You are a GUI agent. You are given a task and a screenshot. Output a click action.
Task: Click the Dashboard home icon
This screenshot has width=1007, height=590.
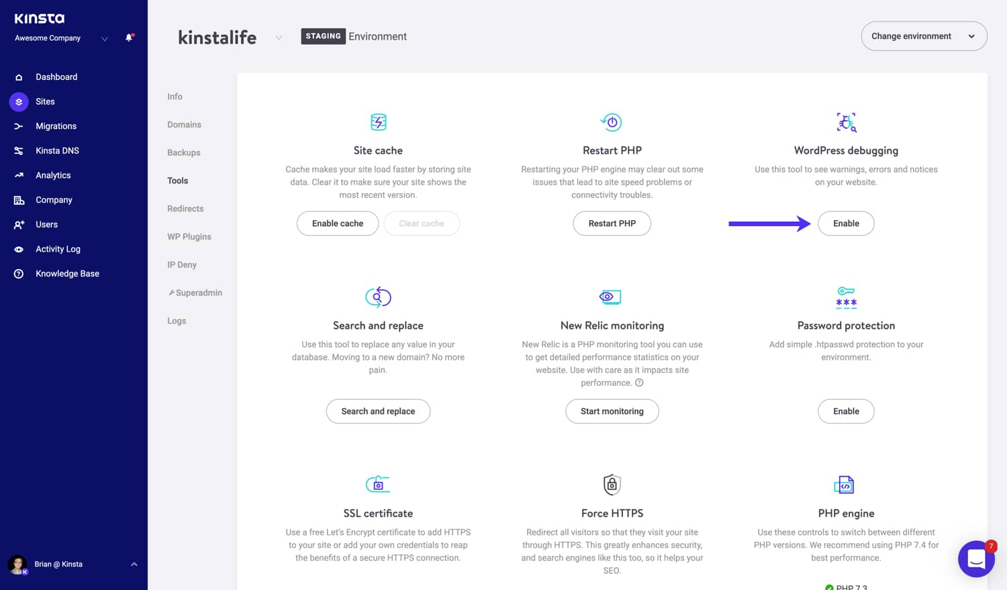[19, 77]
